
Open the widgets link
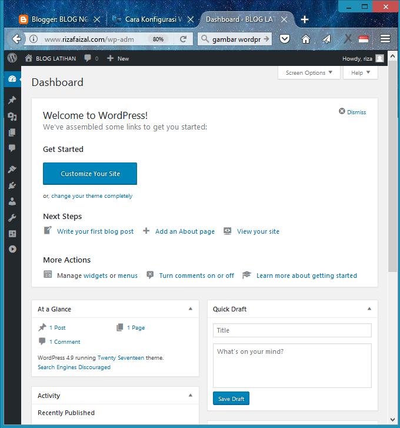point(95,276)
